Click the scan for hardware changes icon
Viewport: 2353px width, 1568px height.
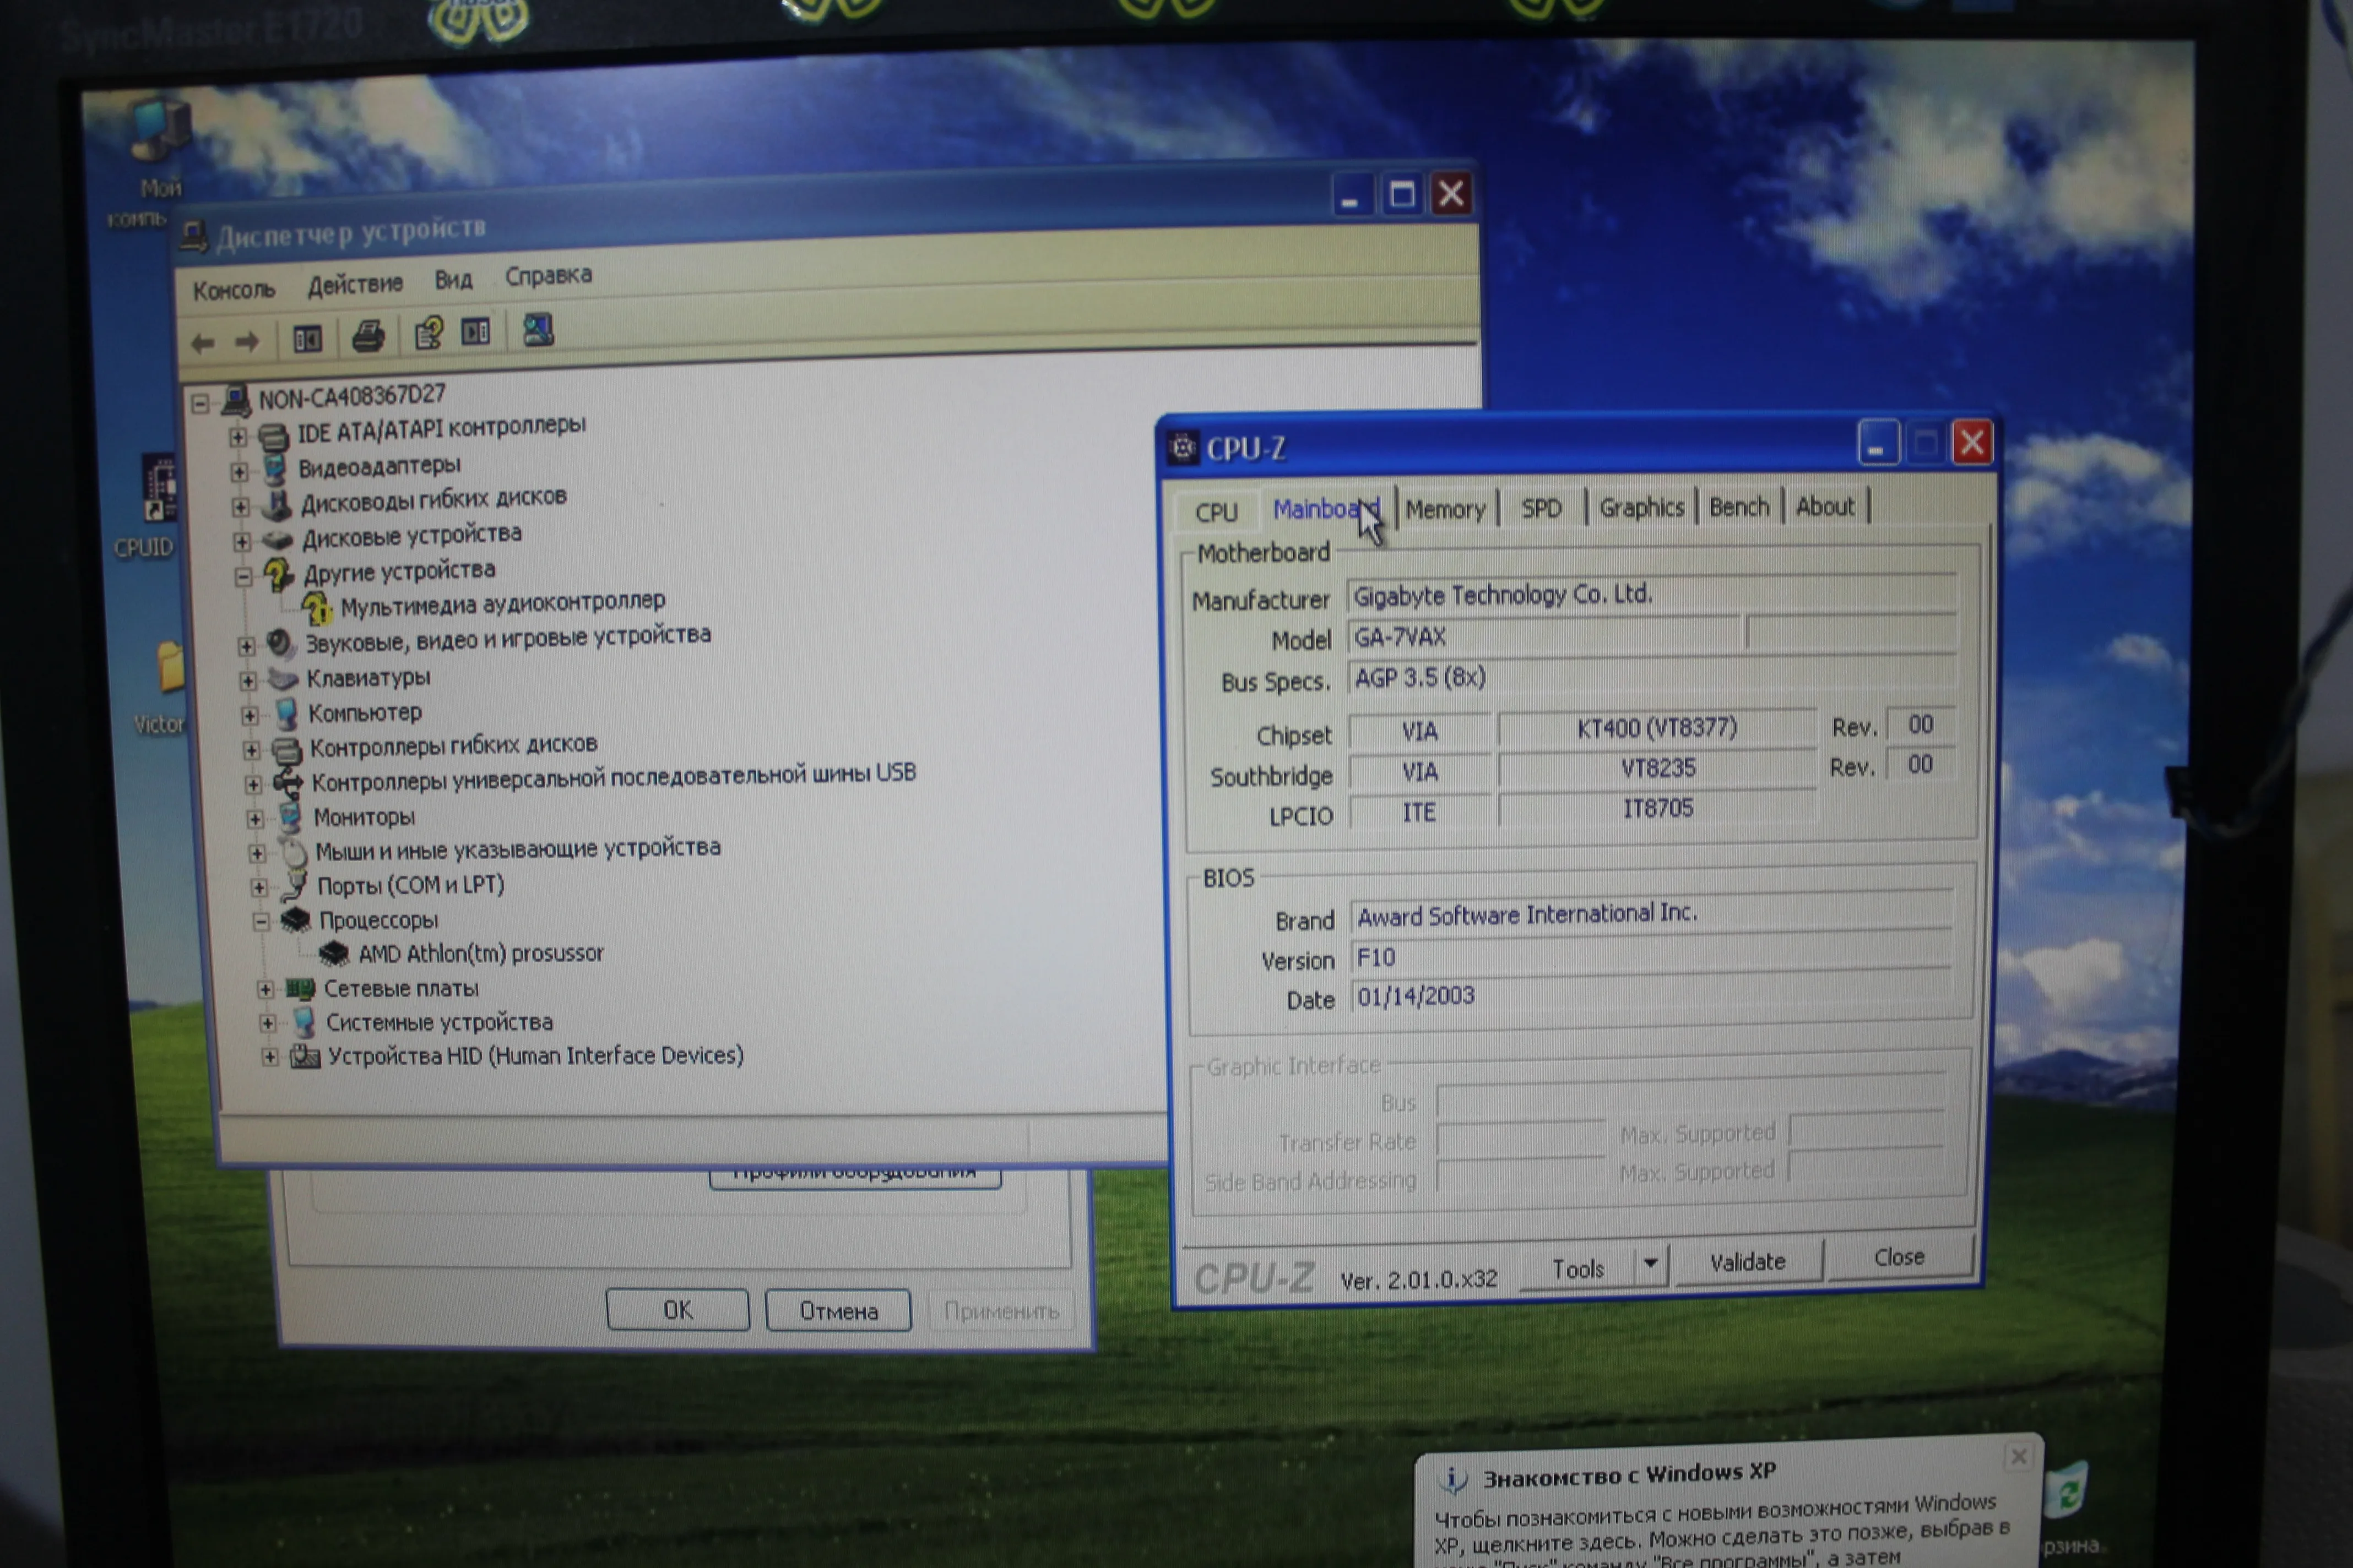pyautogui.click(x=538, y=329)
